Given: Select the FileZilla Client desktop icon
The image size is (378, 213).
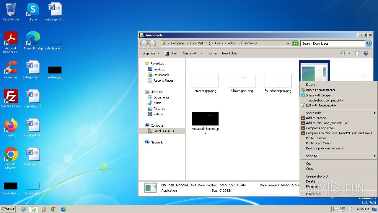Looking at the screenshot, I should (11, 99).
